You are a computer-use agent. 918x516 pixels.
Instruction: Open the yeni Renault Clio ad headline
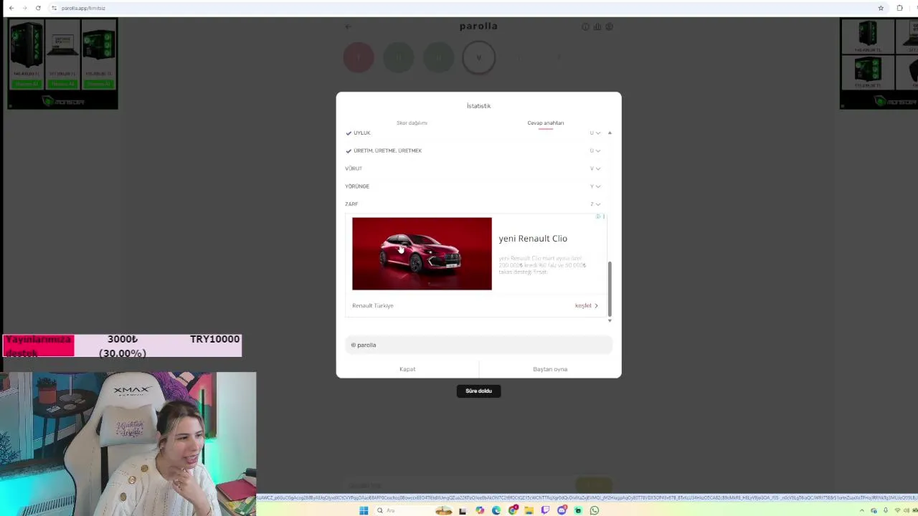(x=533, y=239)
